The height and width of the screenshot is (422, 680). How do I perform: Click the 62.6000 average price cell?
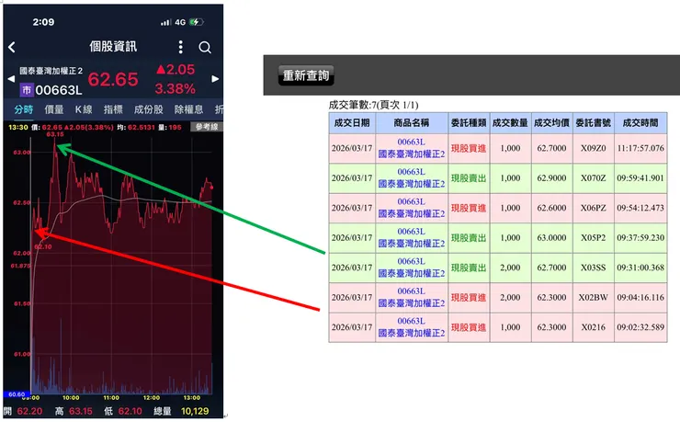tap(551, 208)
